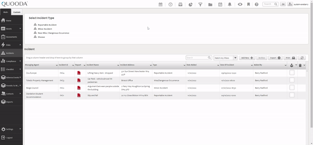The image size is (313, 145).
Task: Open Managing Agent column filter arrow
Action: pos(57,65)
